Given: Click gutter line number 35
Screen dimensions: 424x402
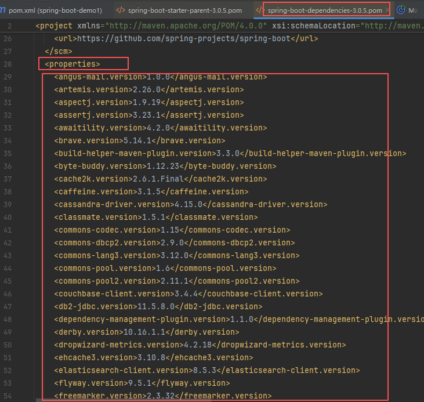Looking at the screenshot, I should pos(8,153).
